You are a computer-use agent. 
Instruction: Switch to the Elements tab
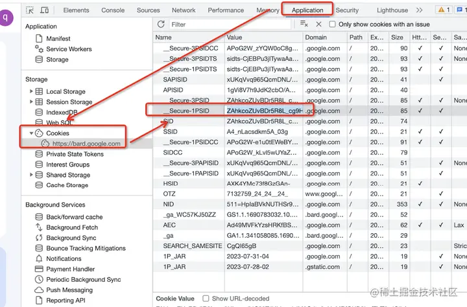tap(76, 10)
